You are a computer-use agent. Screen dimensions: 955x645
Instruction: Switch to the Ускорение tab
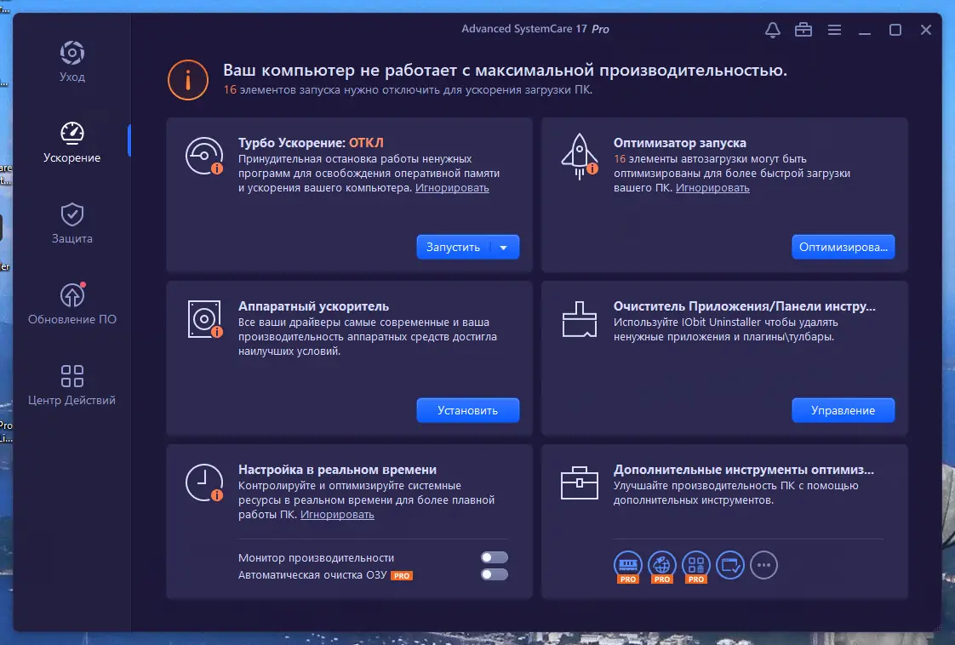coord(72,140)
